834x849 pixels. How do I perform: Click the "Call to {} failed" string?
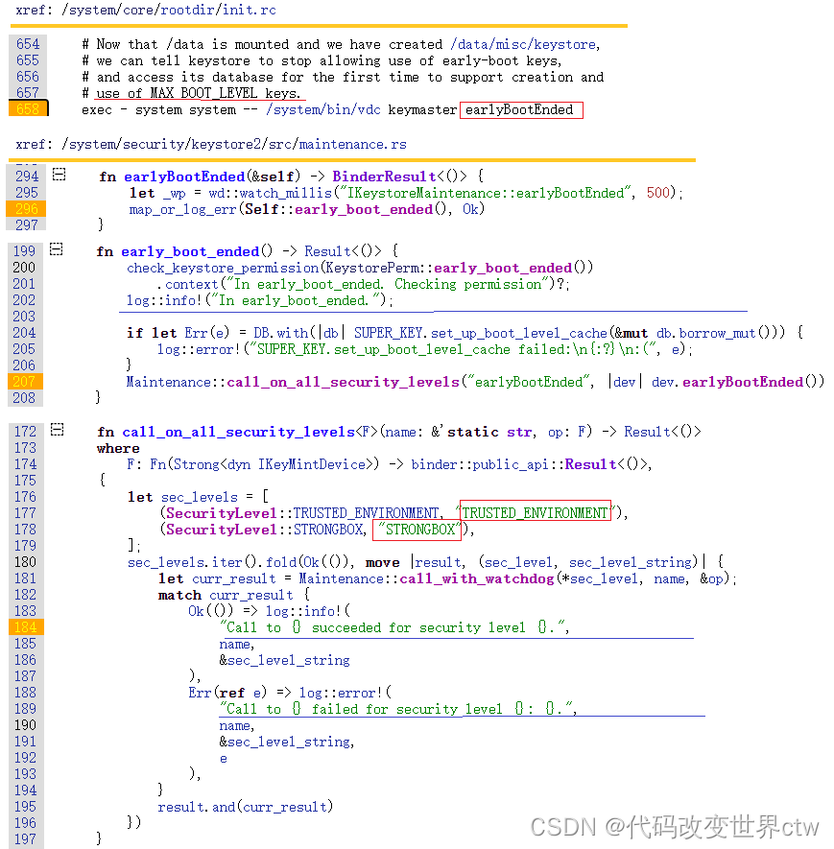(397, 709)
